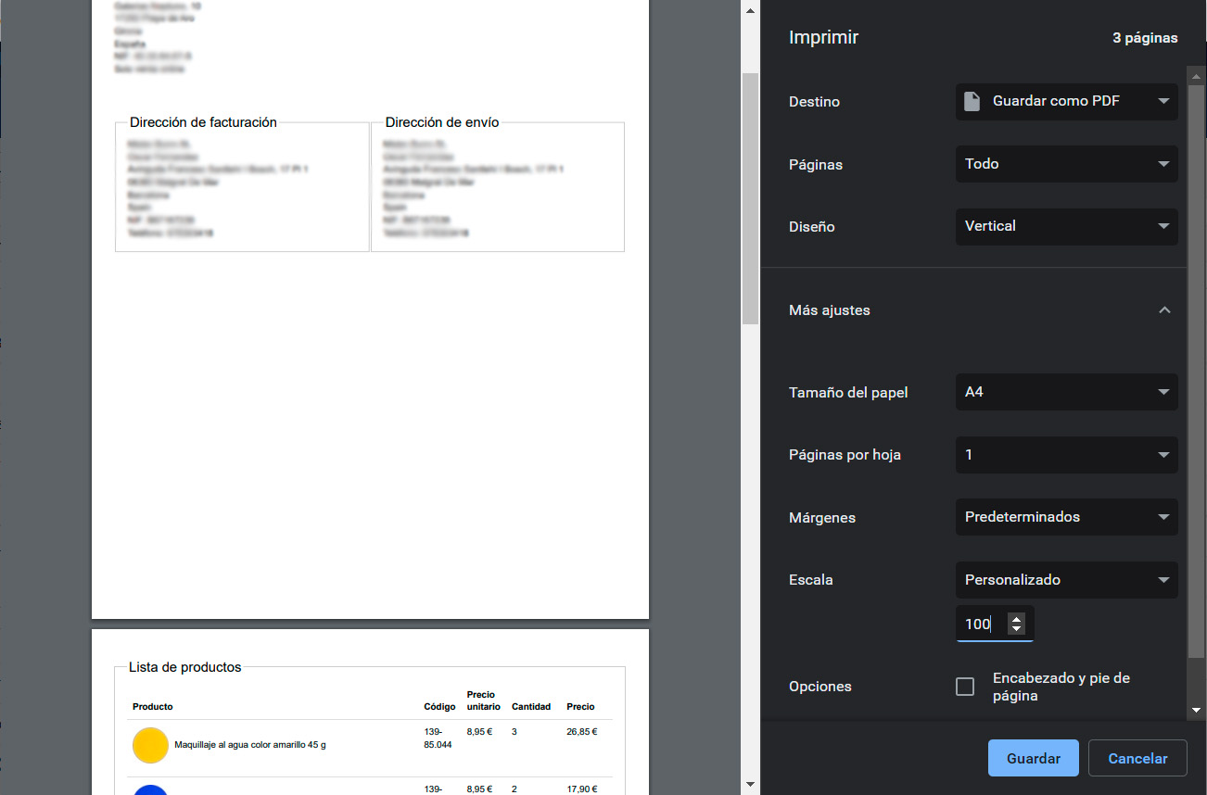Click 'Maquillaje al agua color amarillo 45 g'
This screenshot has width=1207, height=795.
tap(250, 745)
